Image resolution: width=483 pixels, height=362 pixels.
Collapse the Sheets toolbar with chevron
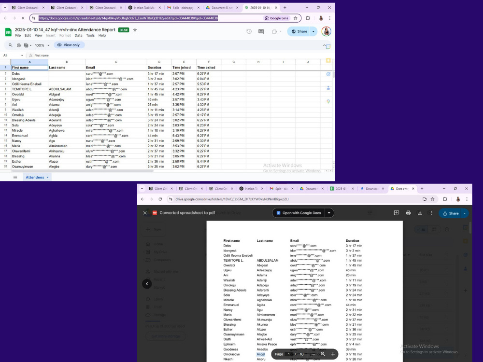coord(324,45)
